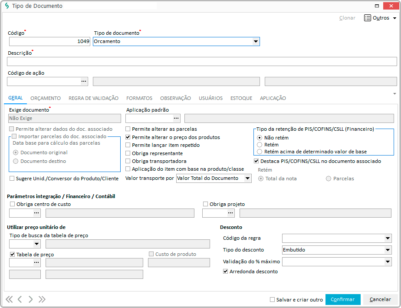Check Obriga projeto
Image resolution: width=401 pixels, height=308 pixels.
pyautogui.click(x=205, y=204)
